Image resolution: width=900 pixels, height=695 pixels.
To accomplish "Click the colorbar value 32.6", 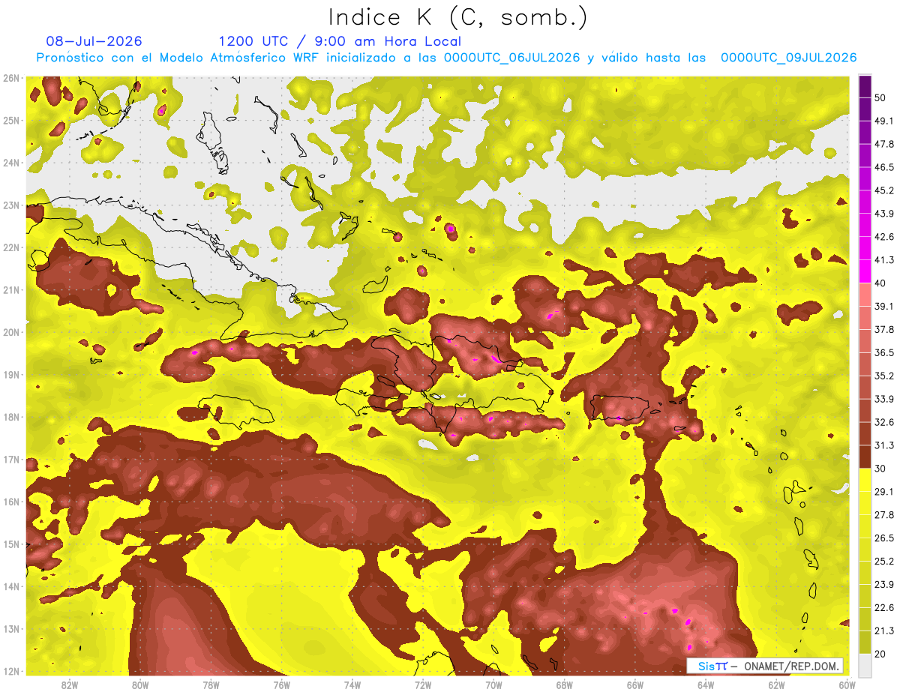I will point(884,422).
